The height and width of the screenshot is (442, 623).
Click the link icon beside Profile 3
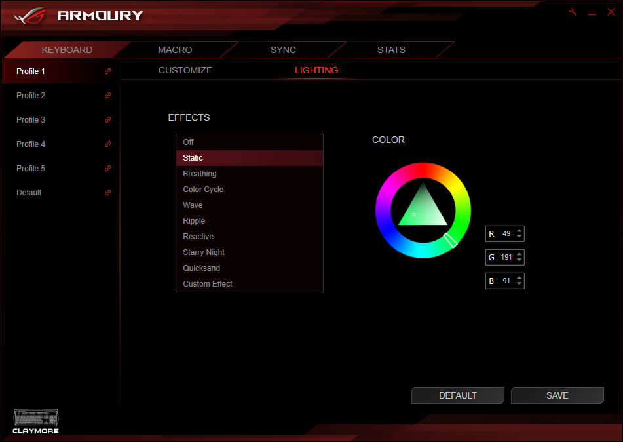coord(108,120)
